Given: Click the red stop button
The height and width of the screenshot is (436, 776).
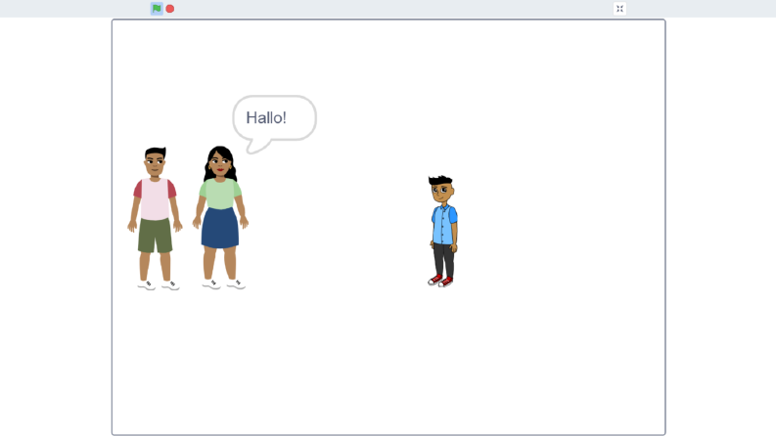Looking at the screenshot, I should coord(169,9).
